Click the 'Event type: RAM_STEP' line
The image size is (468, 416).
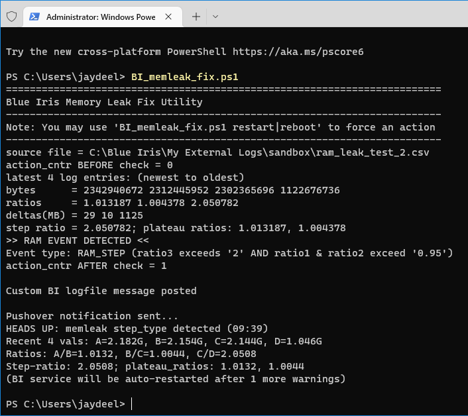[229, 253]
